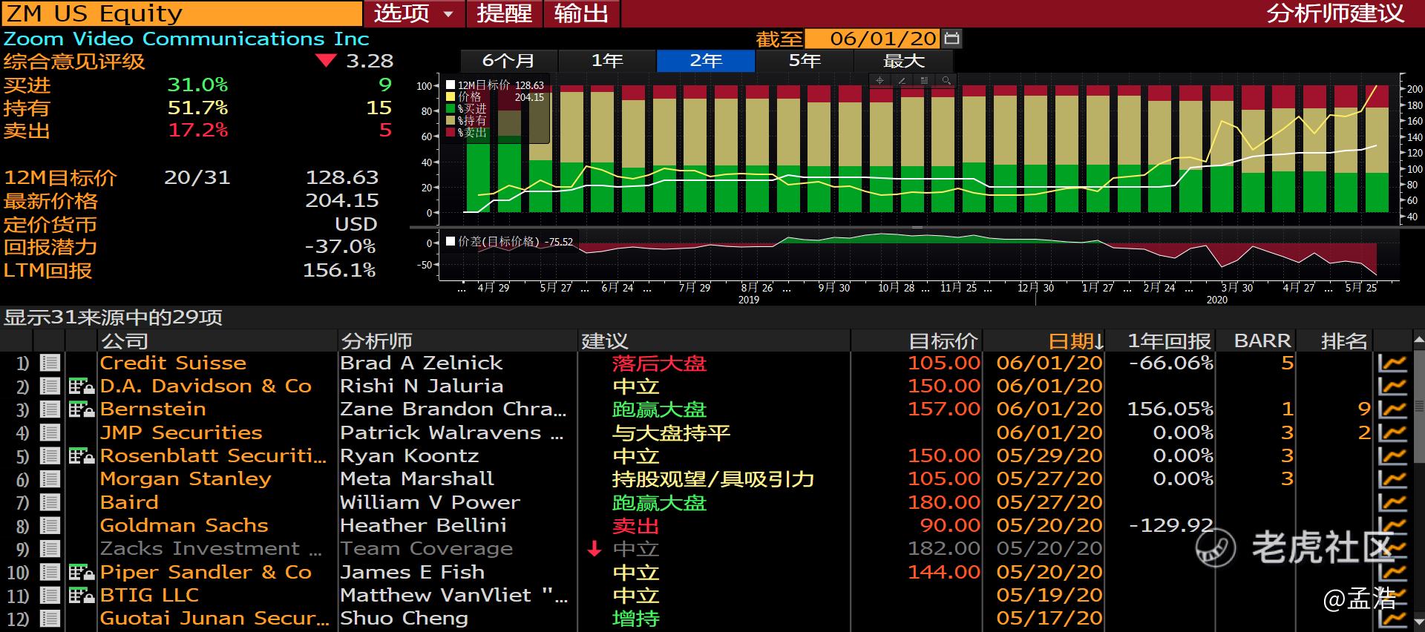This screenshot has width=1425, height=632.
Task: Switch chart to 1年 range
Action: click(607, 61)
